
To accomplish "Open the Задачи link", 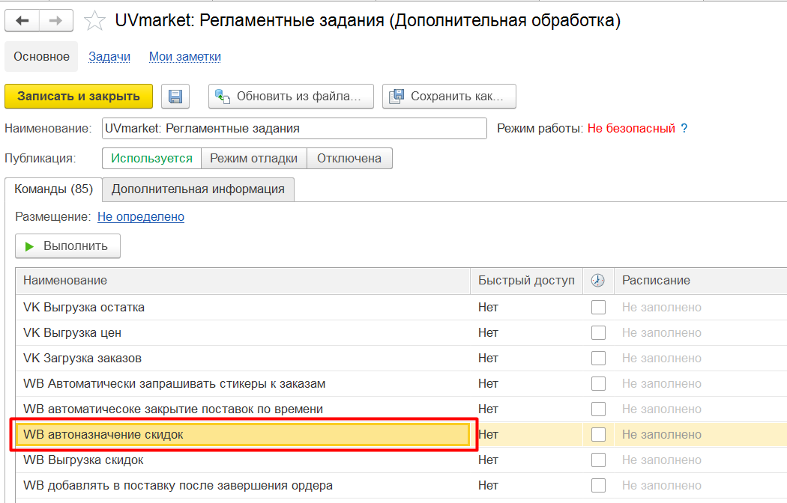I will 109,57.
